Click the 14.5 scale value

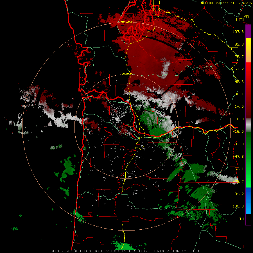point(239,107)
